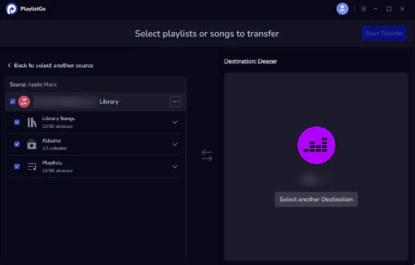Viewport: 415px width, 265px height.
Task: Click Select another Destination button
Action: pyautogui.click(x=316, y=199)
